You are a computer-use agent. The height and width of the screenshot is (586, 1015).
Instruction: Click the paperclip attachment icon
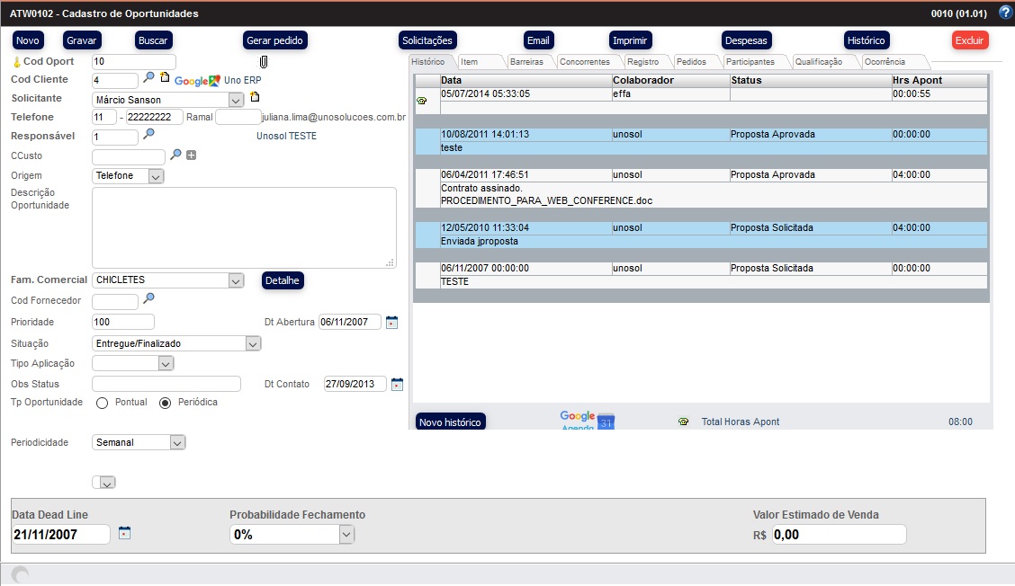pyautogui.click(x=264, y=62)
